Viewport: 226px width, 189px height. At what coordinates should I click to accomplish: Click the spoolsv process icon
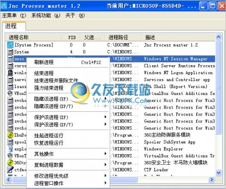click(10, 142)
